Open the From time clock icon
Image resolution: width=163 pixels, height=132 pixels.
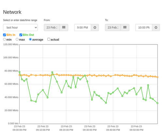pos(95,28)
